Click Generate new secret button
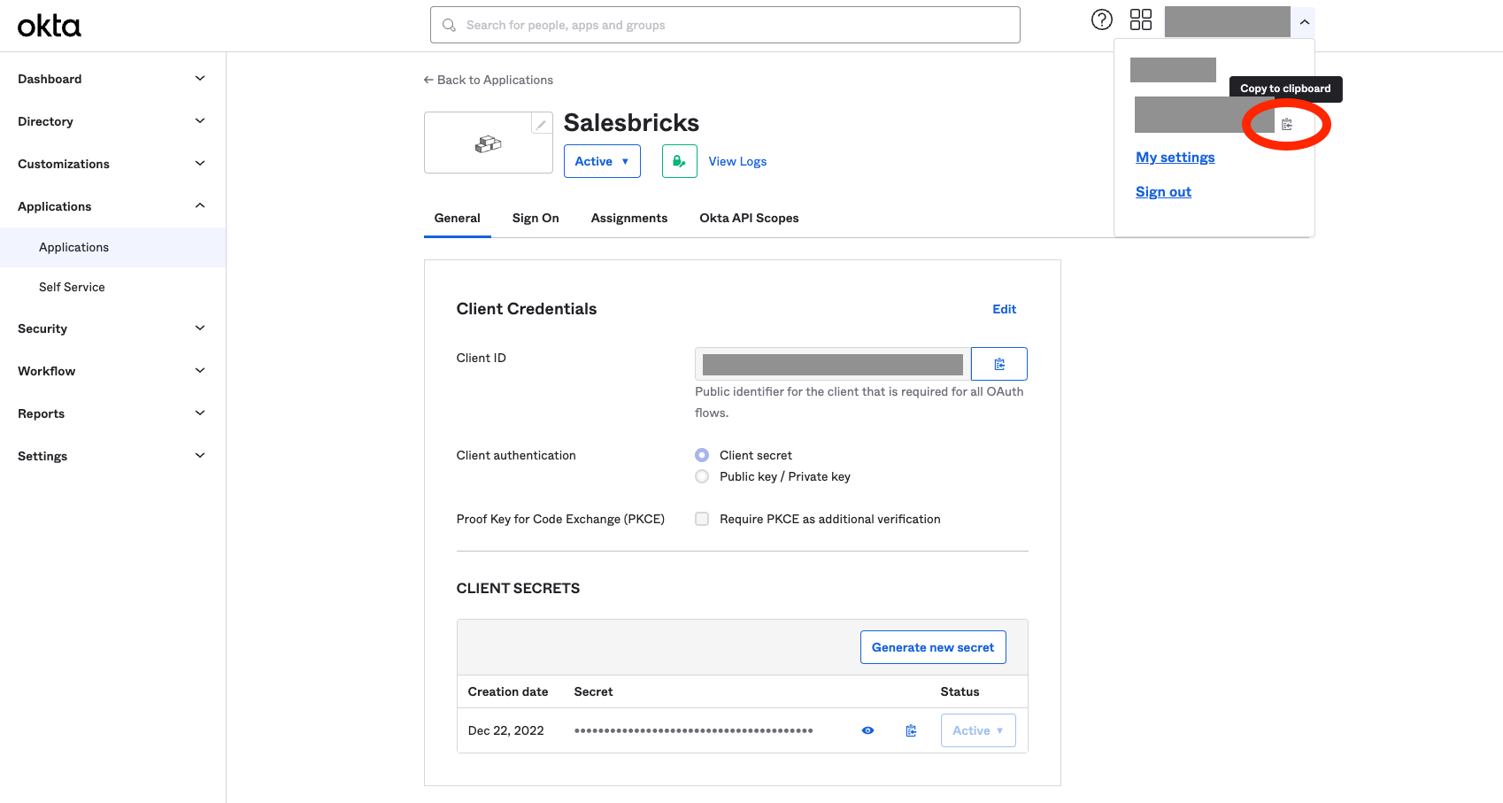Viewport: 1503px width, 803px height. (933, 647)
